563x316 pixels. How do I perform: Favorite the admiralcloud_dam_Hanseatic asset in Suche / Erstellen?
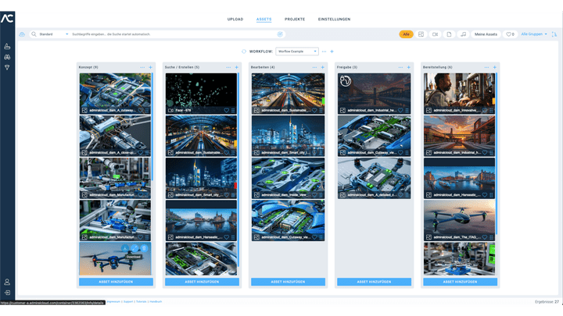(226, 237)
